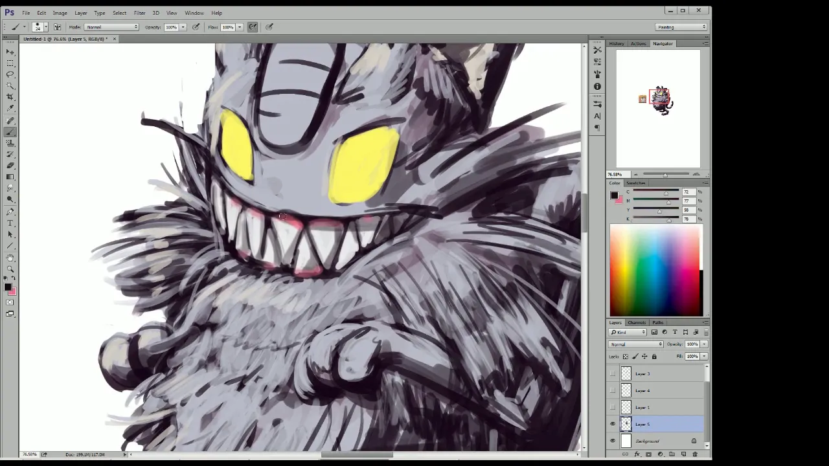Screen dimensions: 829x466
Task: Select the Horizontal Type tool
Action: click(x=10, y=223)
